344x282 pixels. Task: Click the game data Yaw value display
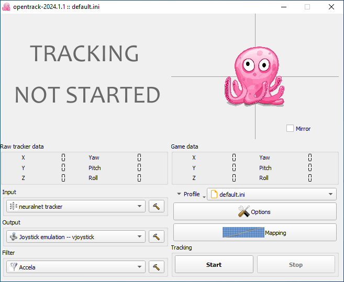(310, 157)
